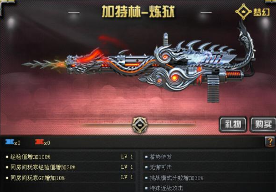
Task: Click the 加特林-炼狱 weapon title
Action: pos(138,12)
